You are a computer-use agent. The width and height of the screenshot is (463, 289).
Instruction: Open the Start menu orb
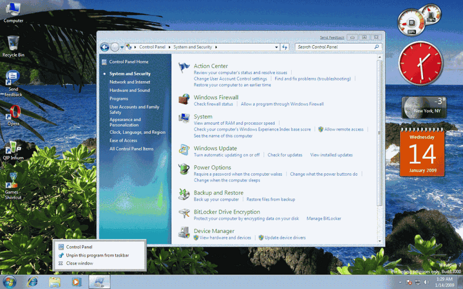coord(9,282)
